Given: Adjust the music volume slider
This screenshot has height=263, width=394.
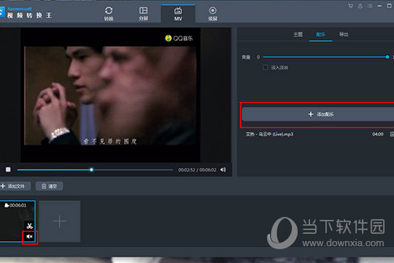Looking at the screenshot, I should point(326,57).
